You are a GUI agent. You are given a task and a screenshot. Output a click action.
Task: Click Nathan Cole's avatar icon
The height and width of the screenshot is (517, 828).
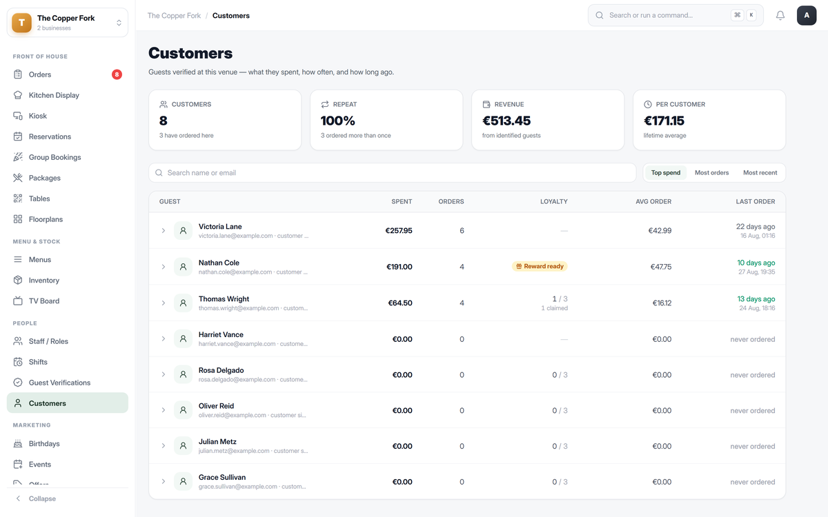pyautogui.click(x=183, y=267)
